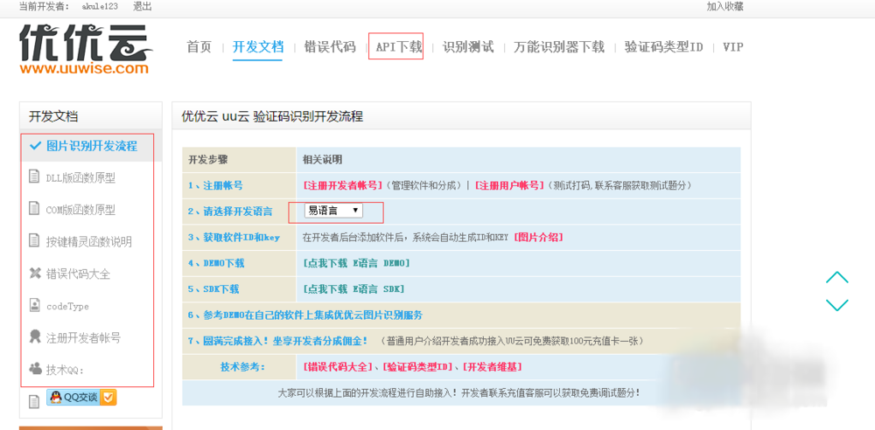Click the 4、DEMO下载 step label
Screen dimensions: 875x430
point(216,263)
